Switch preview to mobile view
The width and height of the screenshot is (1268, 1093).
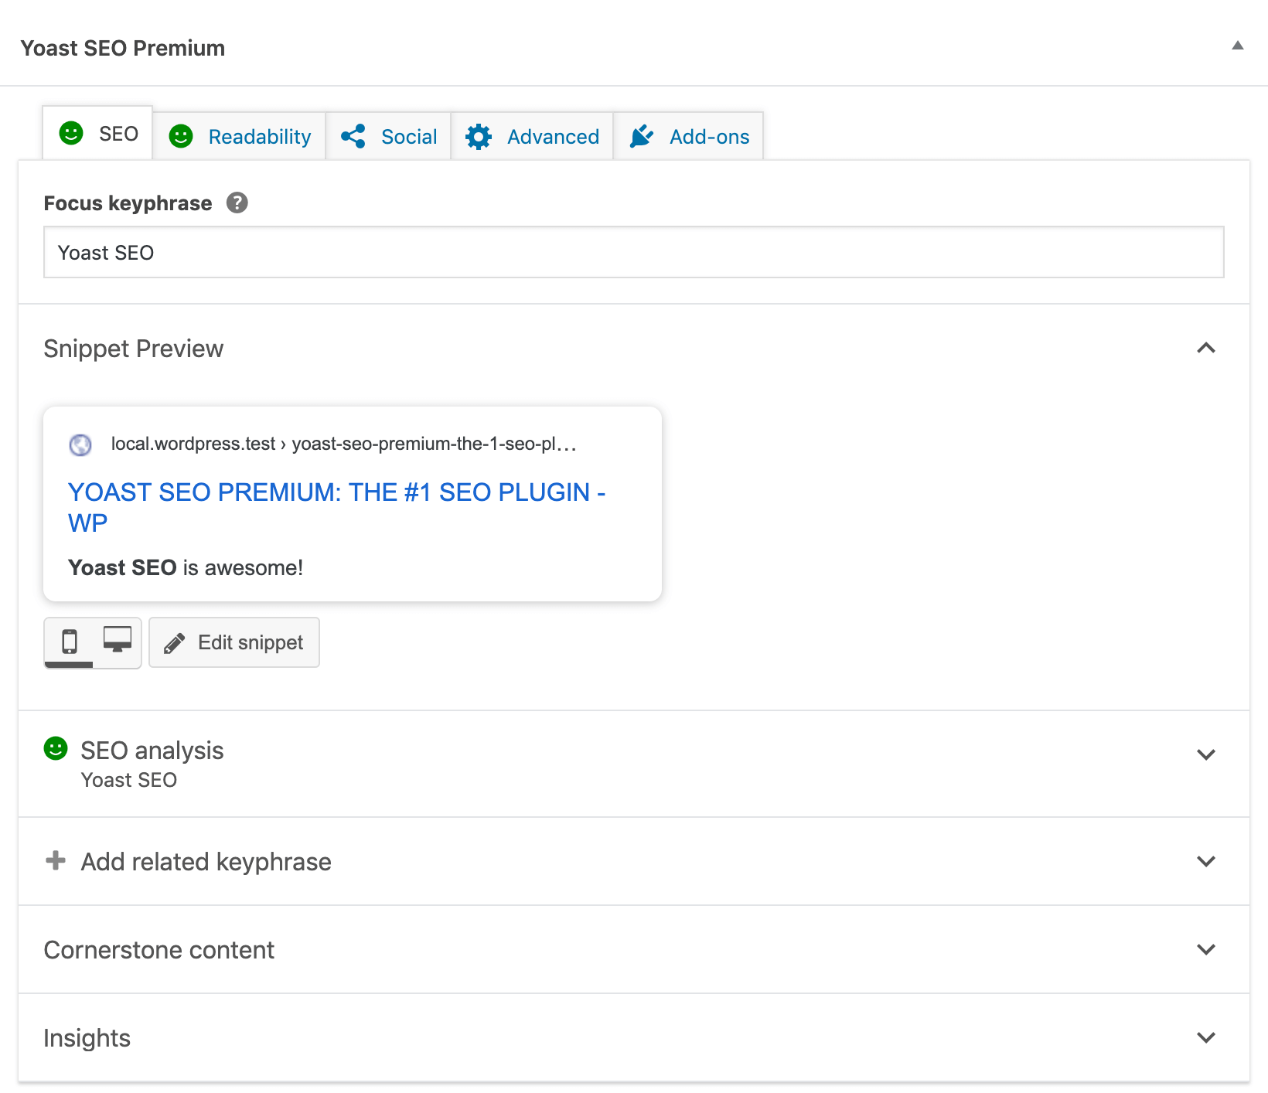[x=71, y=642]
